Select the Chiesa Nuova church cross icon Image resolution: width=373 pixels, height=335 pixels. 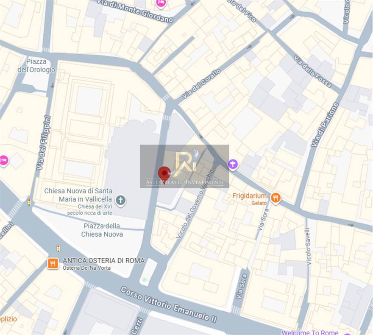point(121,200)
